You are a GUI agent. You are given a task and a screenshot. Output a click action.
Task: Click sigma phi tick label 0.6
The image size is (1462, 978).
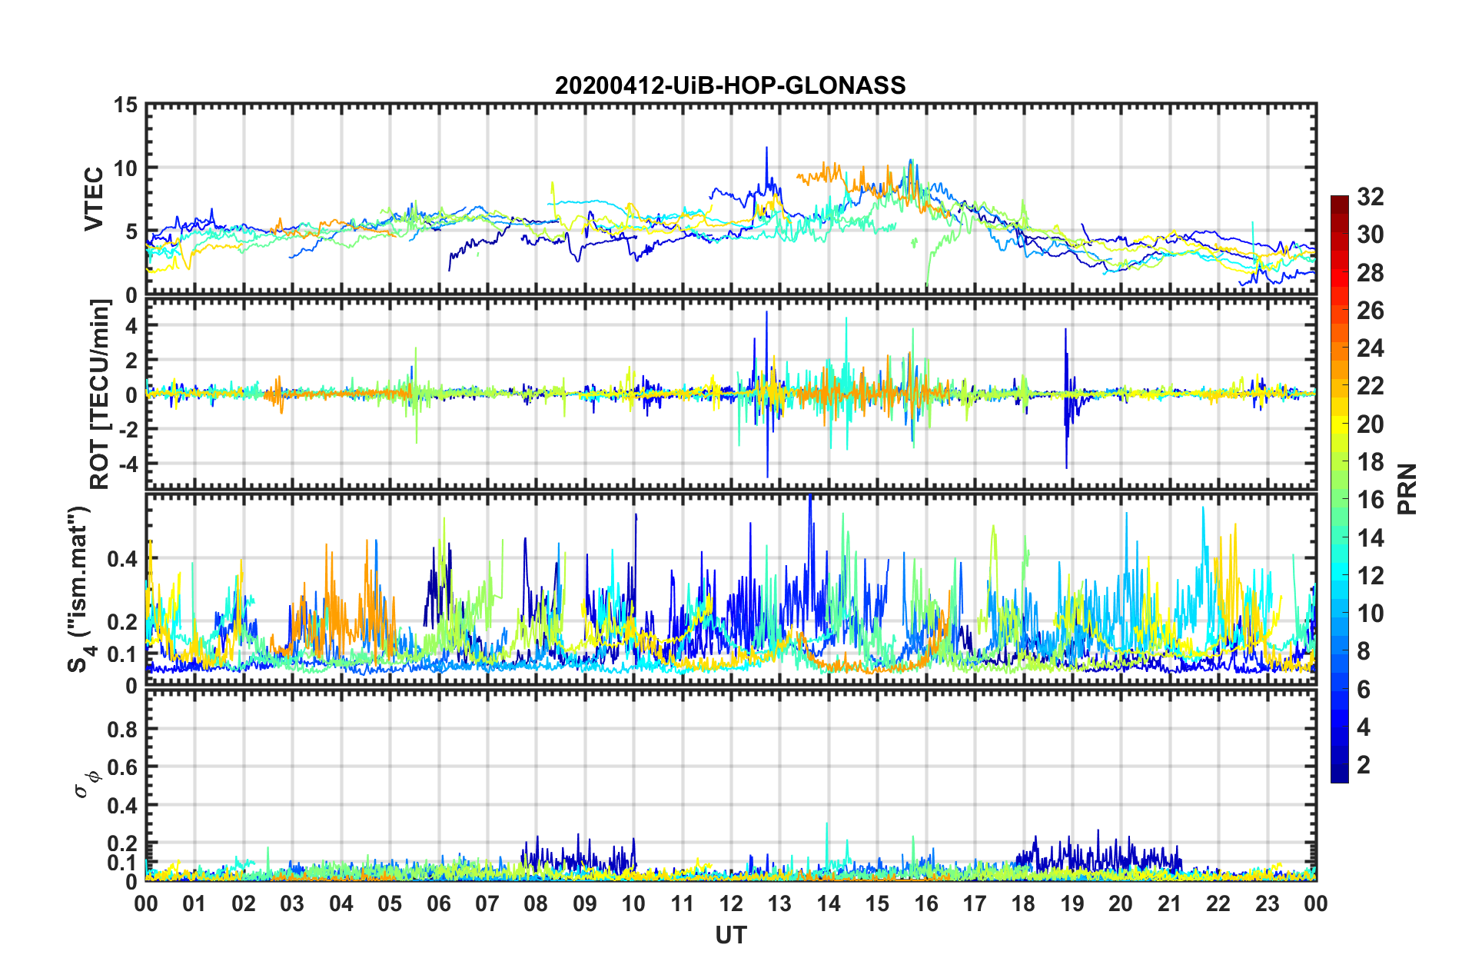click(x=123, y=767)
